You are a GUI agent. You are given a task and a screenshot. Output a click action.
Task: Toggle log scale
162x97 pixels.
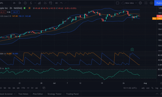point(157,88)
